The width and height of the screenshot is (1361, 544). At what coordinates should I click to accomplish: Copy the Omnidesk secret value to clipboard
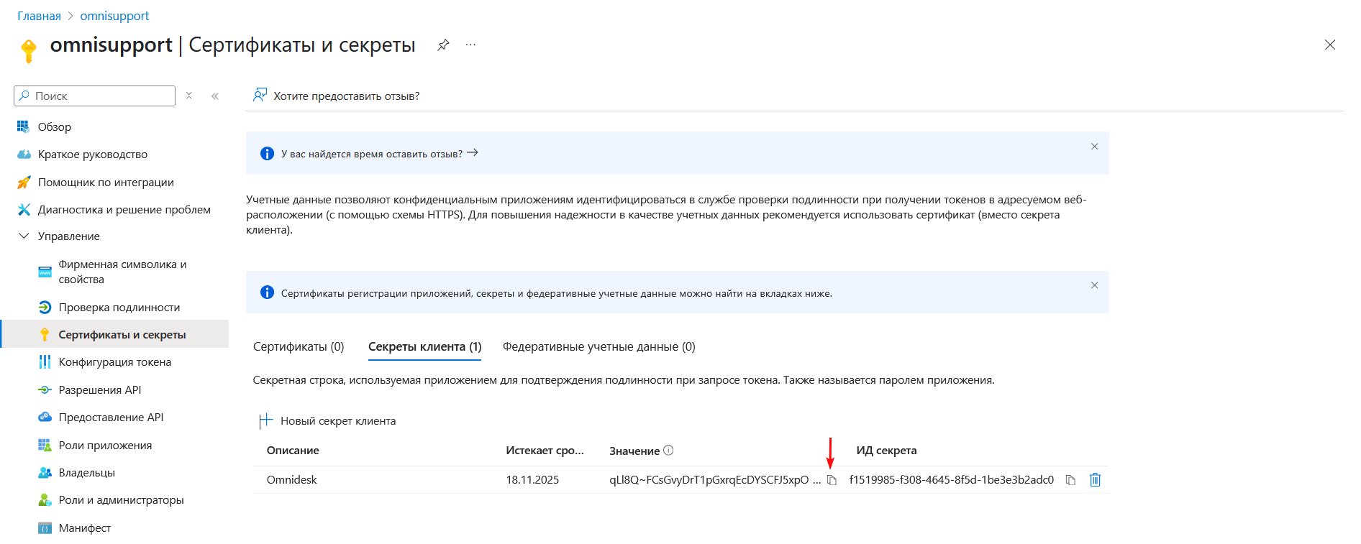(x=832, y=480)
